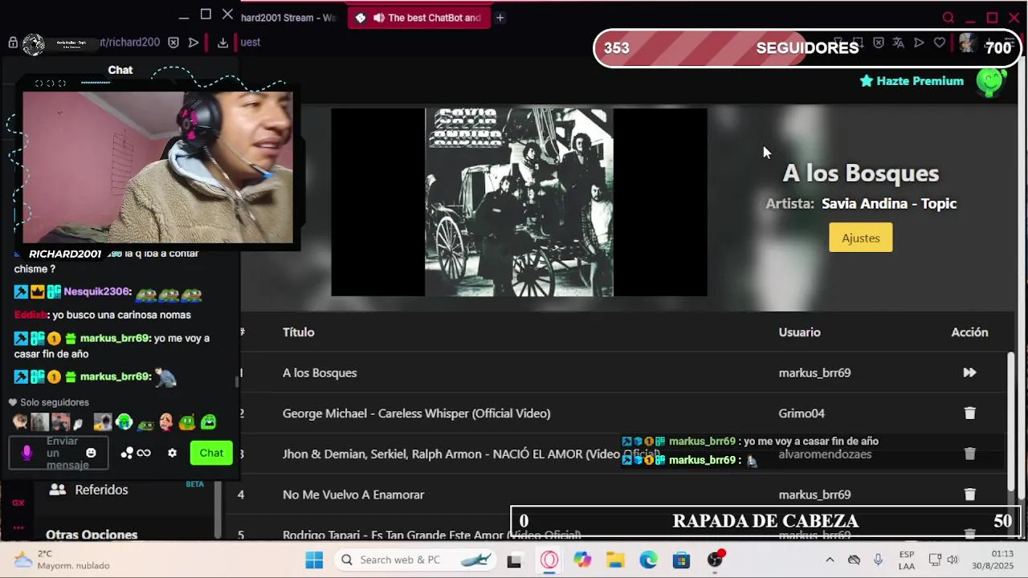Click the padlock site info icon
Image resolution: width=1028 pixels, height=578 pixels.
click(x=13, y=43)
